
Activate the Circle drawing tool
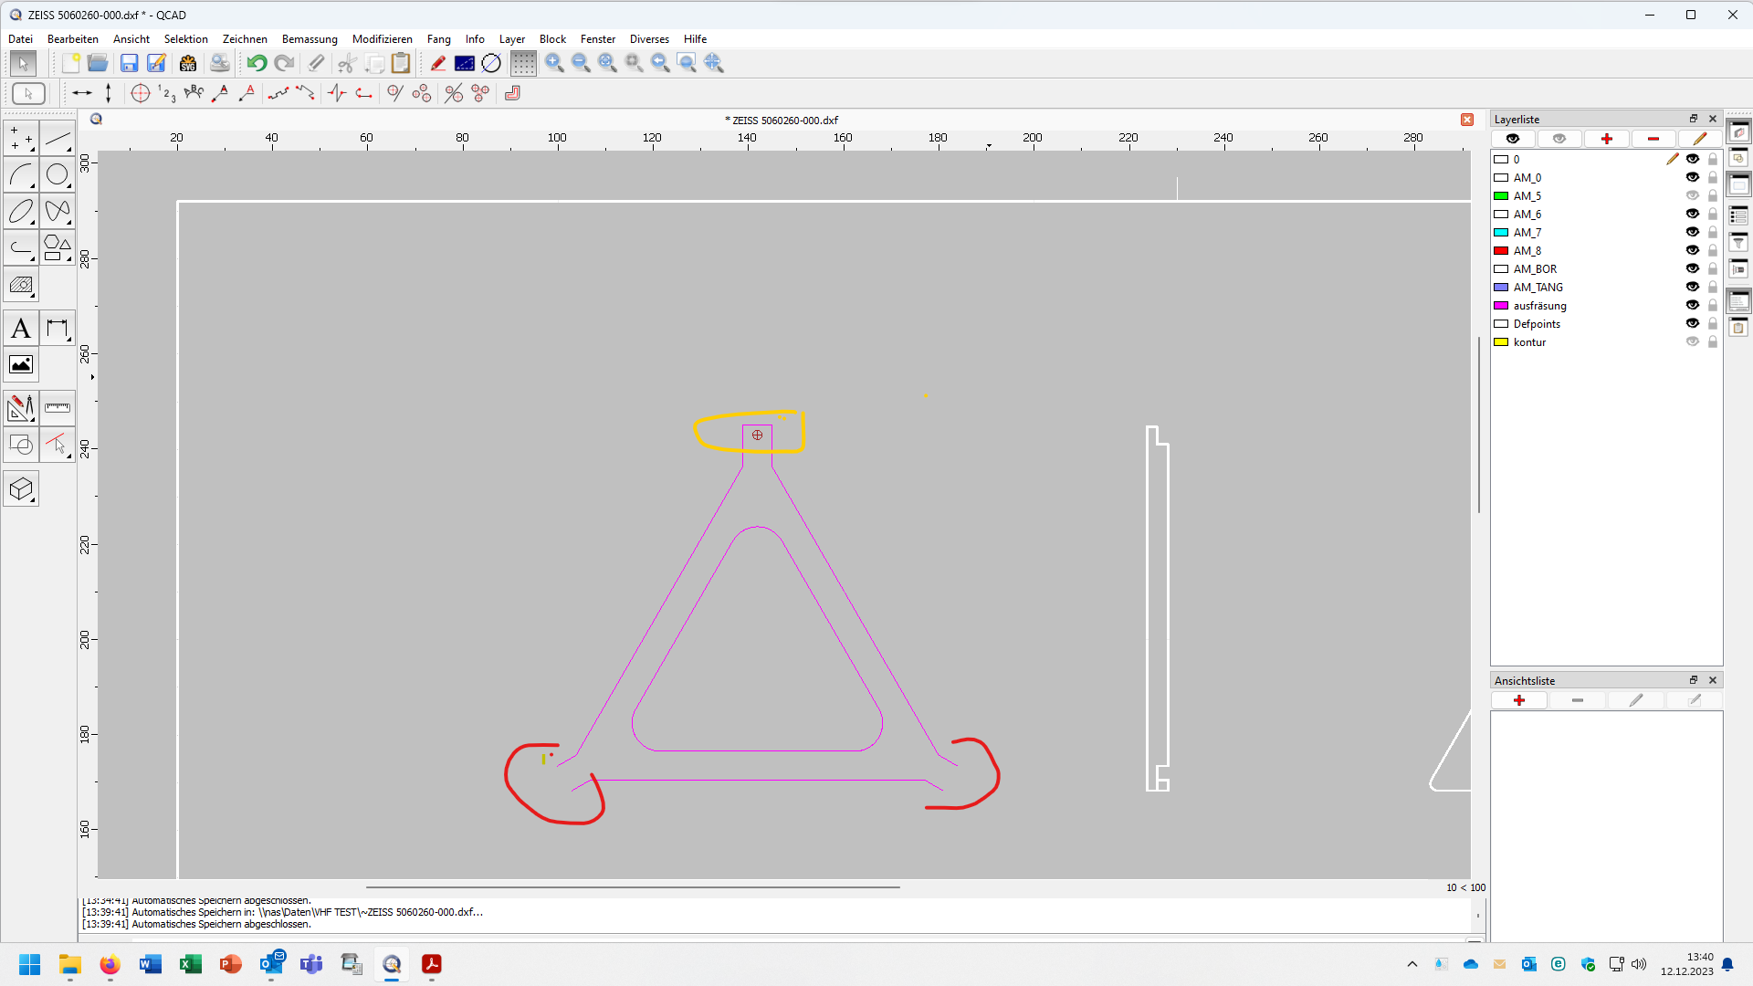tap(58, 175)
